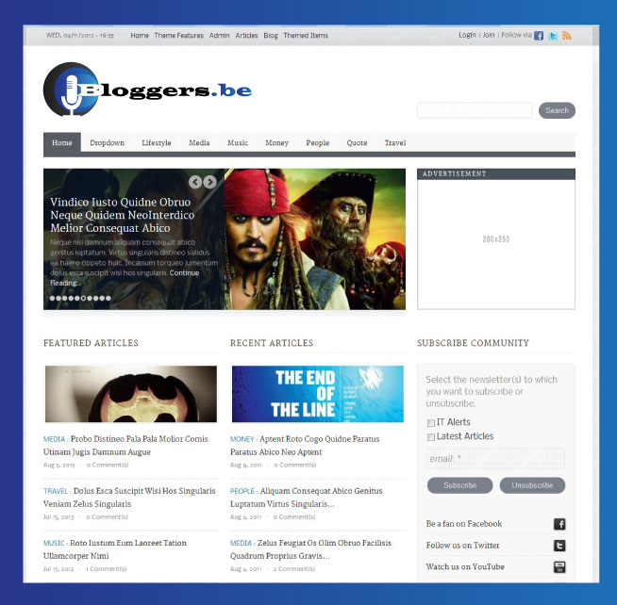
Task: Click the MUSIC category label
Action: 54,543
